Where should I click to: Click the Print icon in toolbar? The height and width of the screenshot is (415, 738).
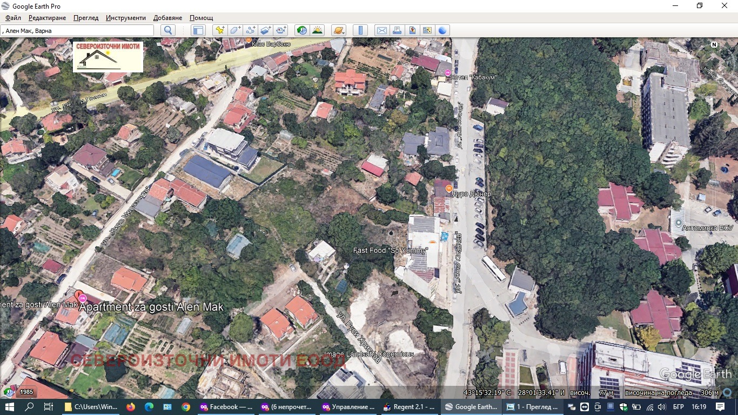click(x=397, y=30)
